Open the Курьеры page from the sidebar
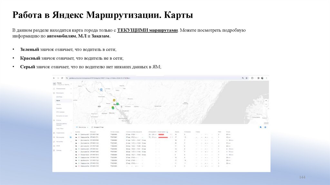 pyautogui.click(x=59, y=108)
